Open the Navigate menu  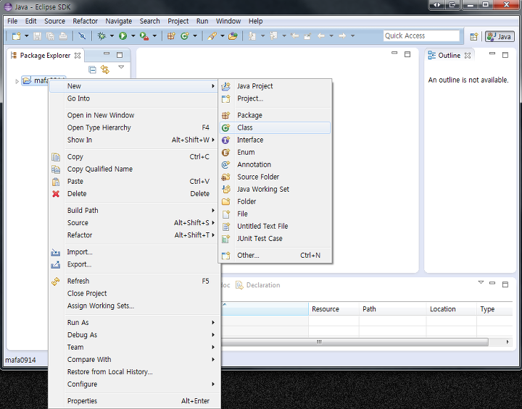118,21
